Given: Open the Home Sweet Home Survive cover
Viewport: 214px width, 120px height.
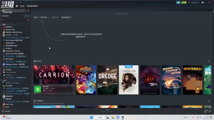Looking at the screenshot, I should pos(150,80).
